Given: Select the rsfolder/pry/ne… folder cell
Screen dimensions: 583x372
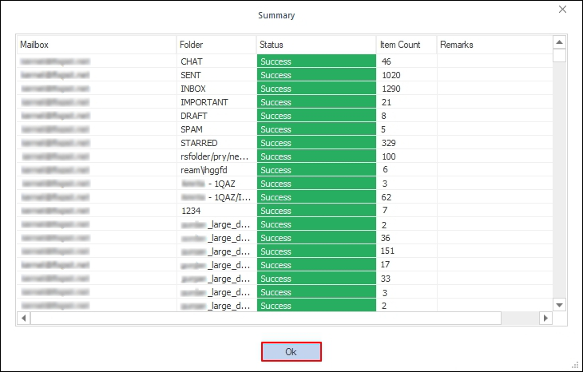Looking at the screenshot, I should click(216, 156).
